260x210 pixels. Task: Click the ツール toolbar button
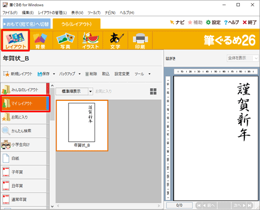click(139, 74)
